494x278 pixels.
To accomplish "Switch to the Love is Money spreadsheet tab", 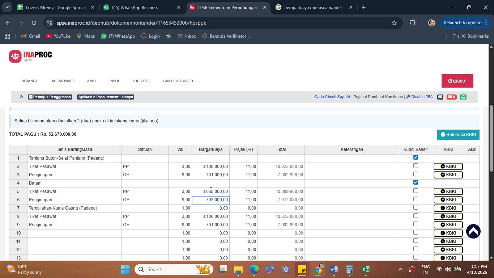I will [56, 7].
